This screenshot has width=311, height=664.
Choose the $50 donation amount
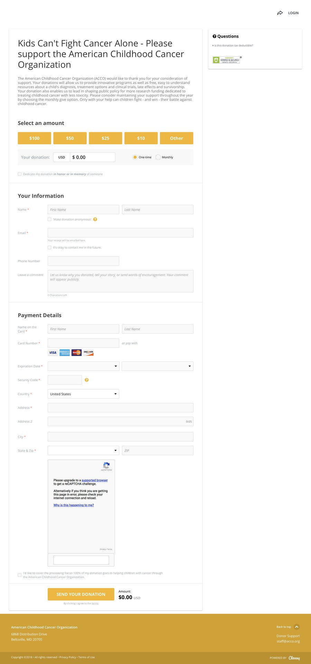[70, 138]
